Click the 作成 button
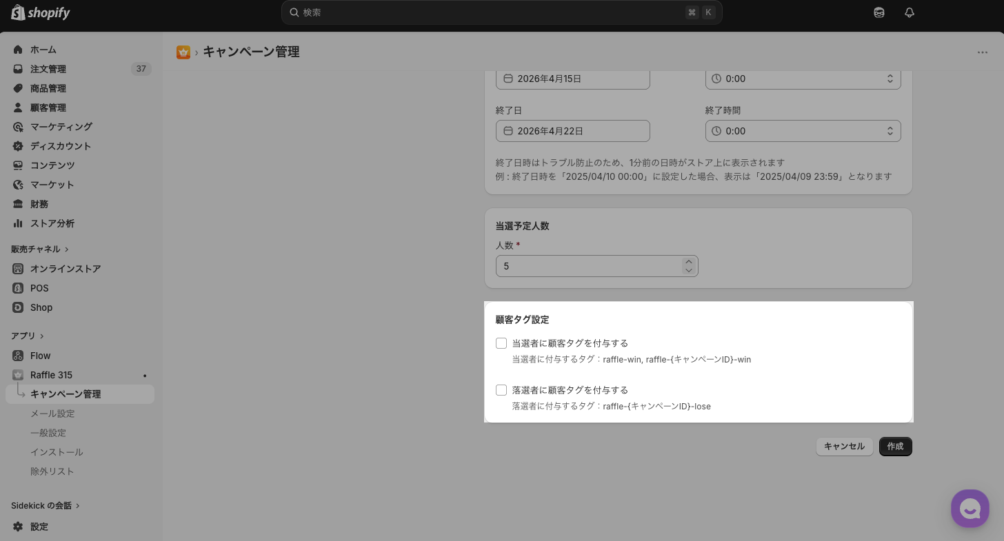Viewport: 1004px width, 541px height. coord(895,447)
